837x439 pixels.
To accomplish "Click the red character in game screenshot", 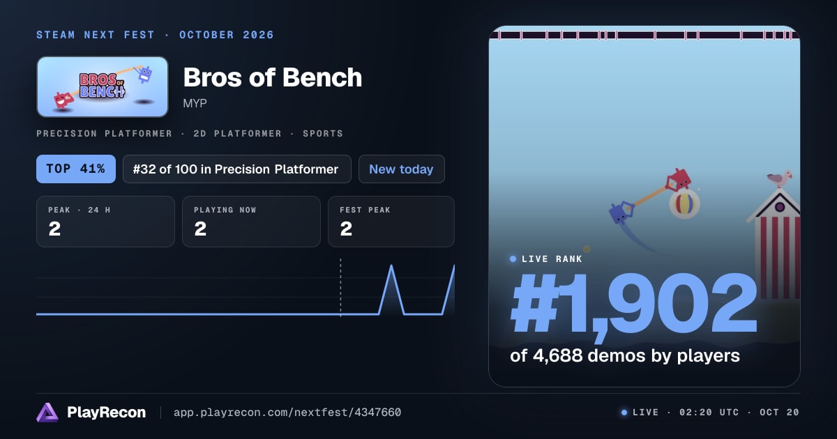I will [x=678, y=180].
